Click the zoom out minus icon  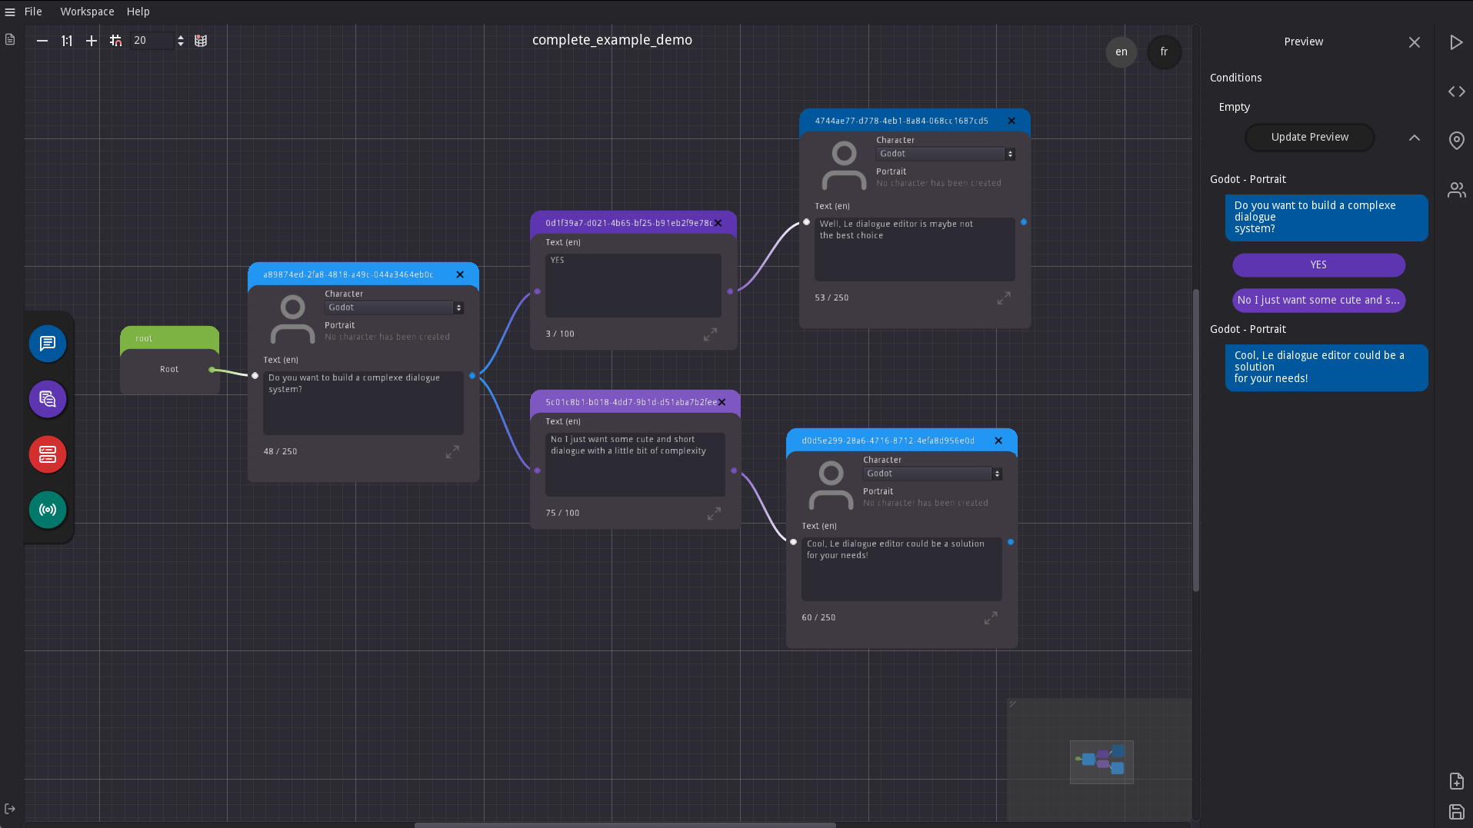(42, 41)
